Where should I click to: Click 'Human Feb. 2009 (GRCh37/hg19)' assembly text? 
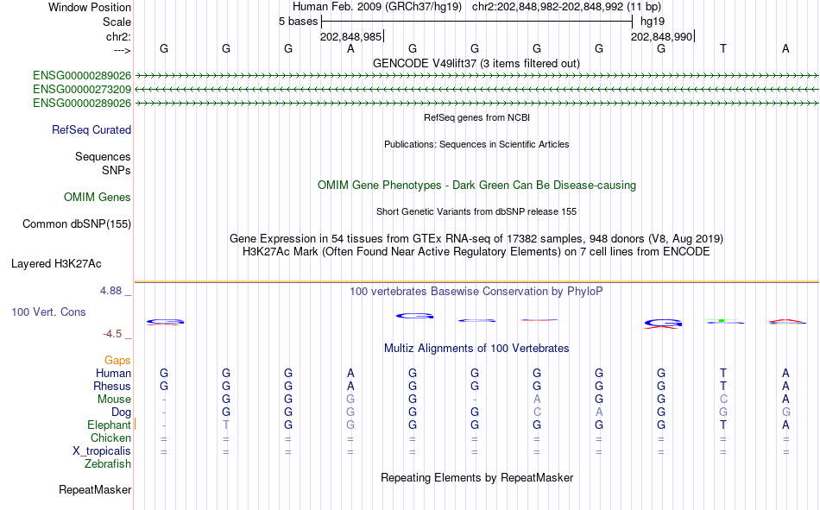[x=377, y=7]
